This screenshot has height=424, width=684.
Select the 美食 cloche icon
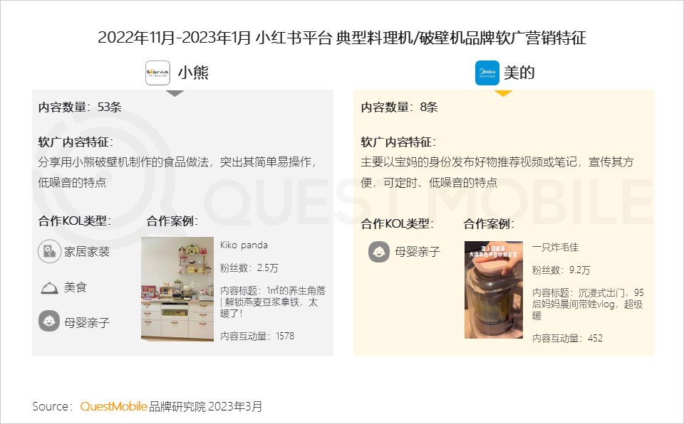point(49,287)
